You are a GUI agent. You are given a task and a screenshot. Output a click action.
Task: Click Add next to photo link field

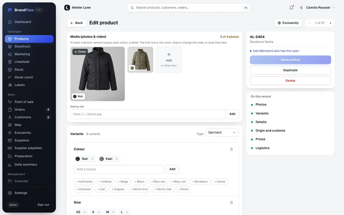[232, 114]
